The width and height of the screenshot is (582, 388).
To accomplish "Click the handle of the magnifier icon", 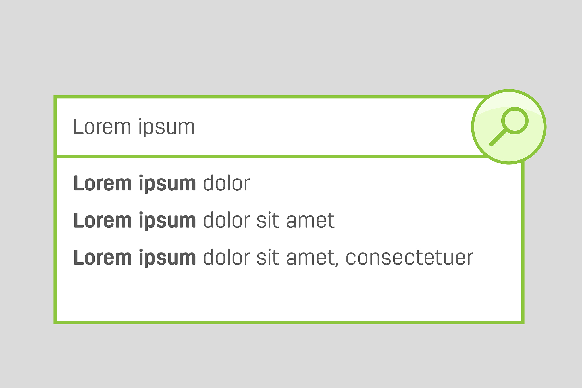I will [x=498, y=138].
